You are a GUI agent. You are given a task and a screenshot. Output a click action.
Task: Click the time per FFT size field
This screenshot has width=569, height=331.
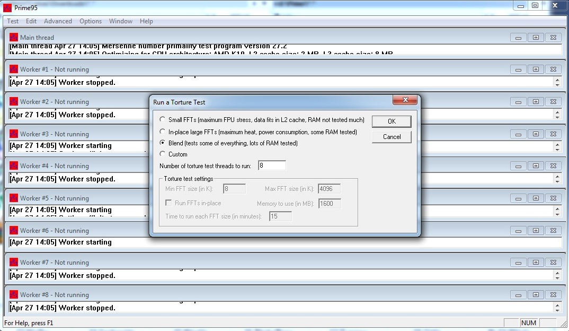(x=280, y=216)
